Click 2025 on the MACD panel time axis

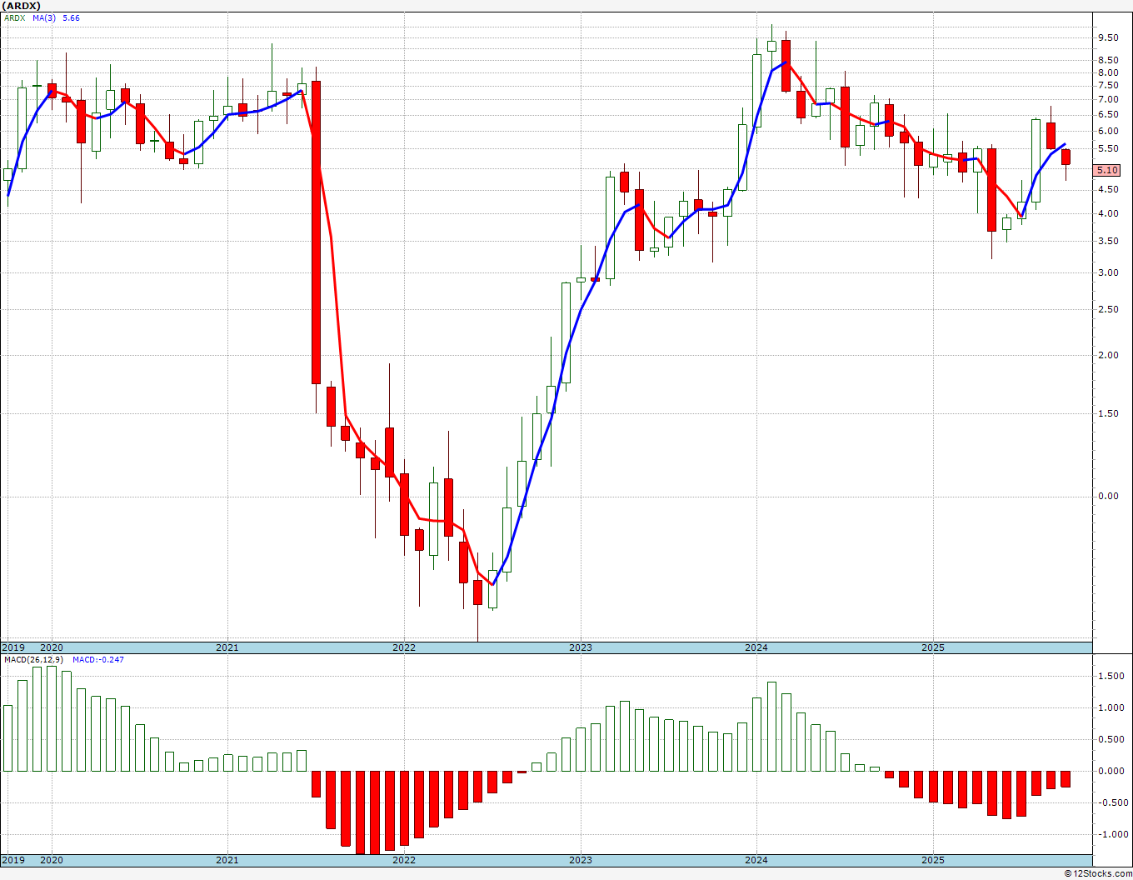933,860
